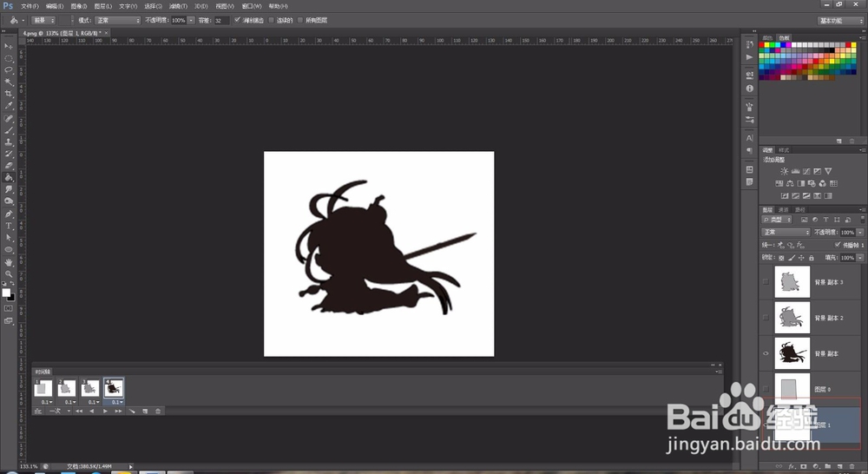Enable the all layers checkbox
This screenshot has height=474, width=868.
(300, 20)
